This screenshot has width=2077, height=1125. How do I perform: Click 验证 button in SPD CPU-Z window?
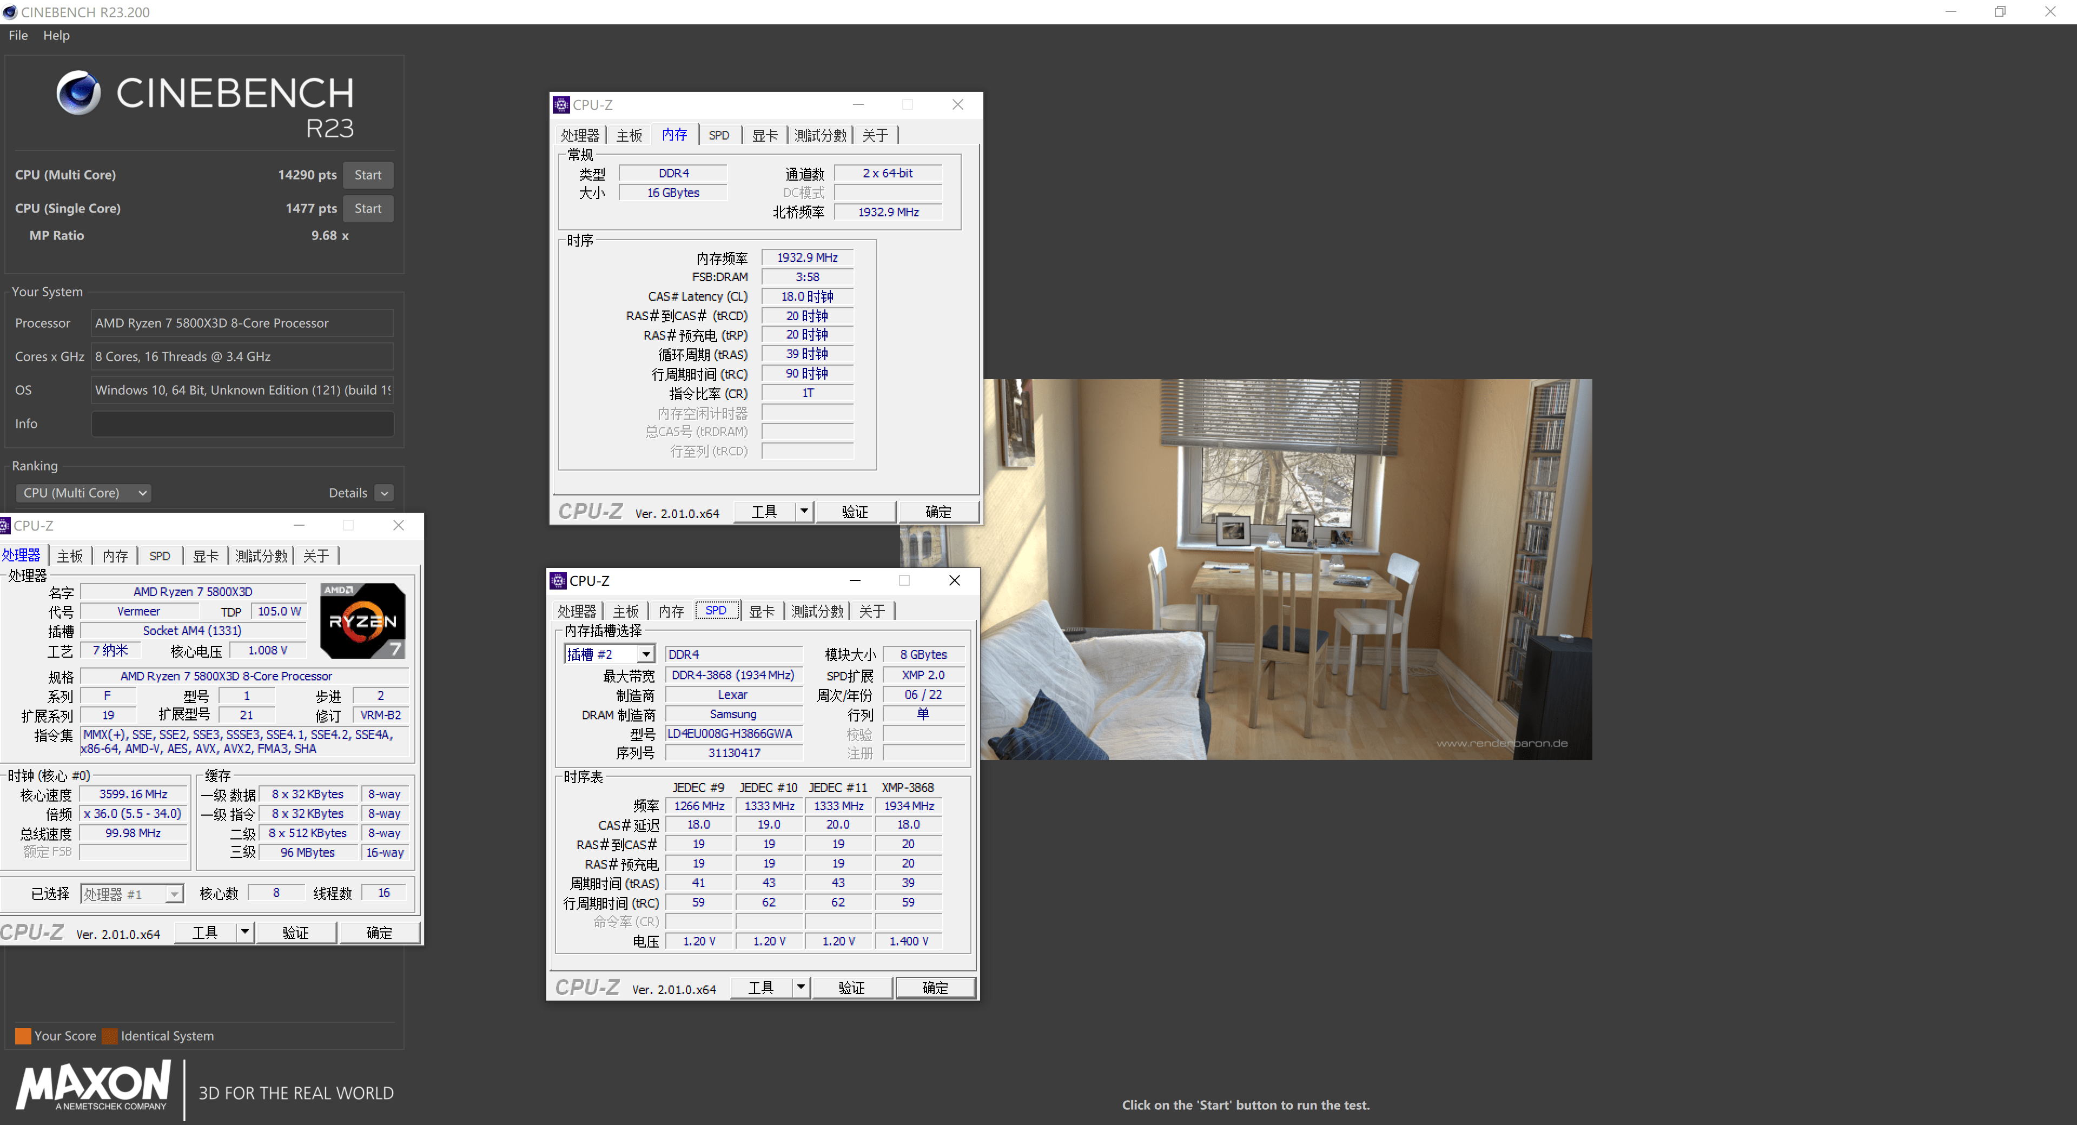(852, 988)
